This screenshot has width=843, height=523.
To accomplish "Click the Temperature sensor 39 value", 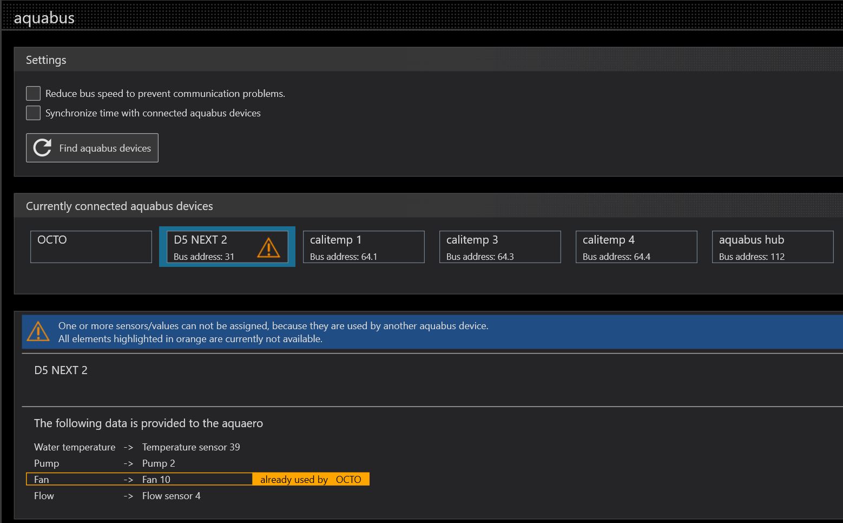I will 191,447.
